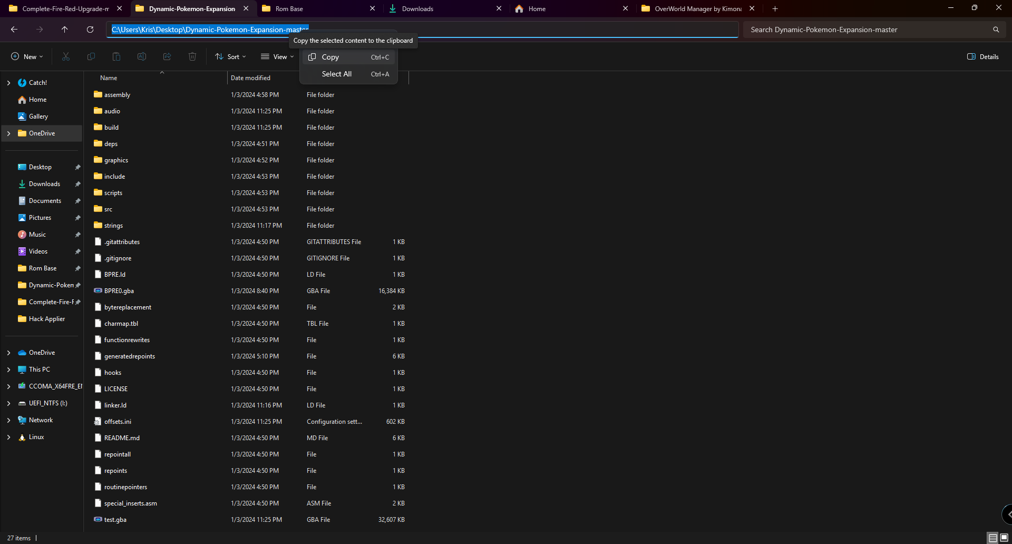Click the Share icon in toolbar
This screenshot has width=1012, height=544.
[167, 57]
